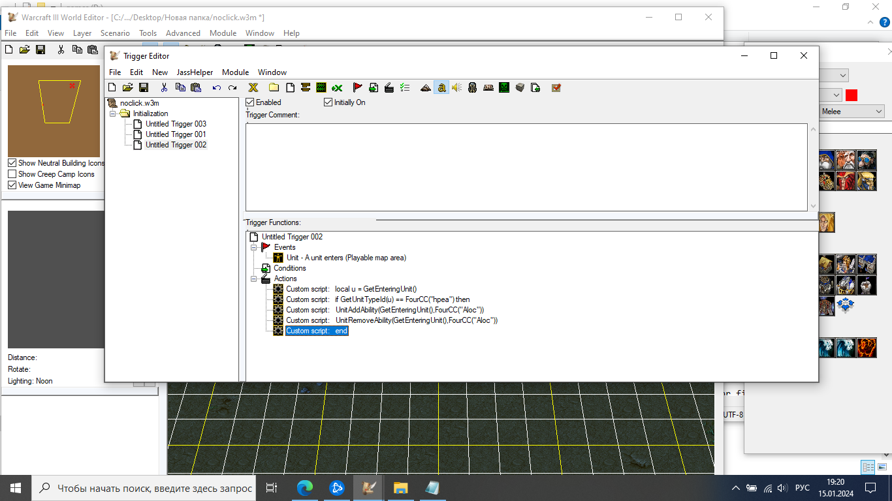Open Trigger Editor File menu
Viewport: 892px width, 501px height.
(115, 72)
